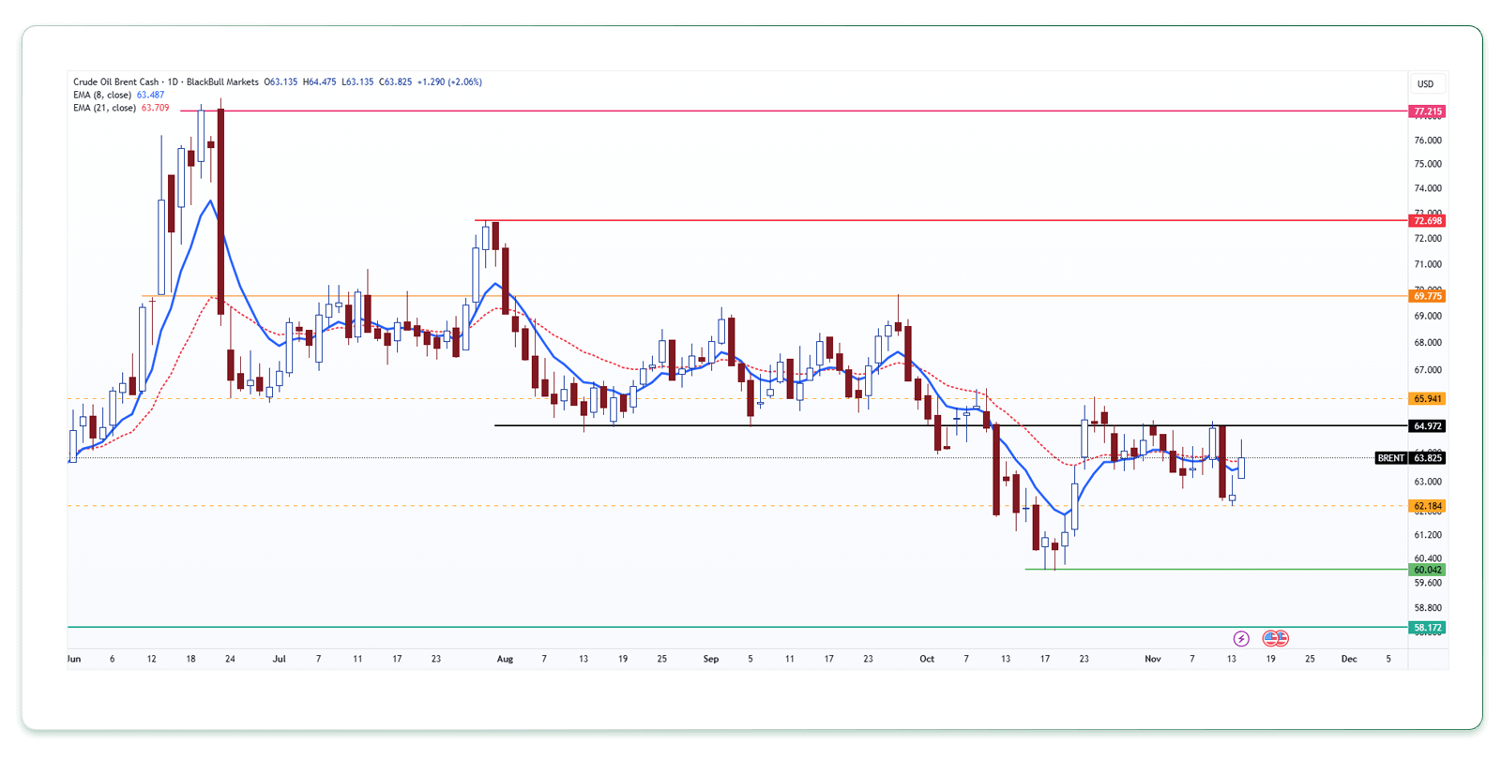Click the Aug label on time axis
This screenshot has height=758, width=1501.
click(505, 659)
